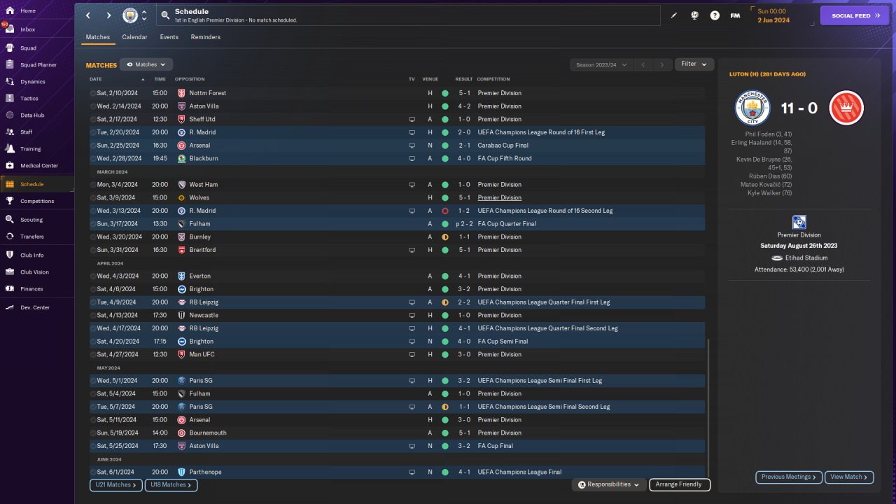Click the View Match button
The image size is (896, 504).
[850, 477]
